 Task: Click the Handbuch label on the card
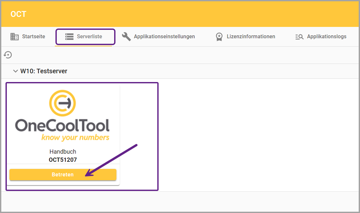[x=63, y=152]
